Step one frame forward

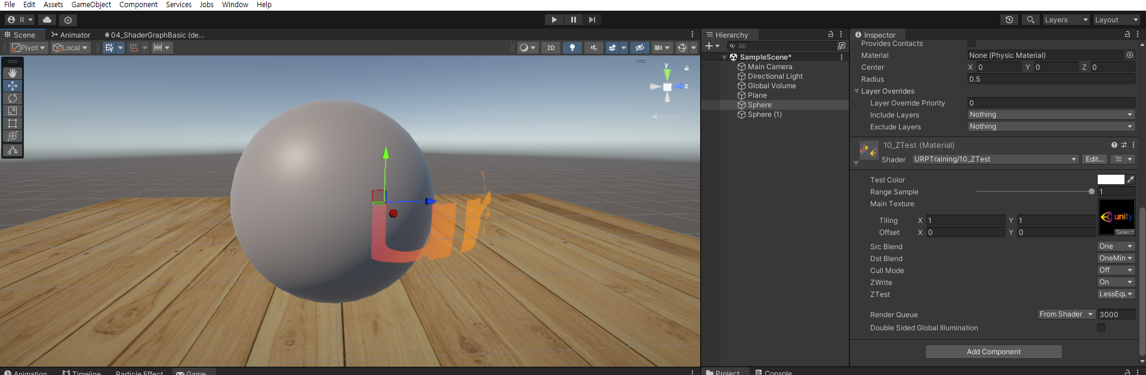592,20
